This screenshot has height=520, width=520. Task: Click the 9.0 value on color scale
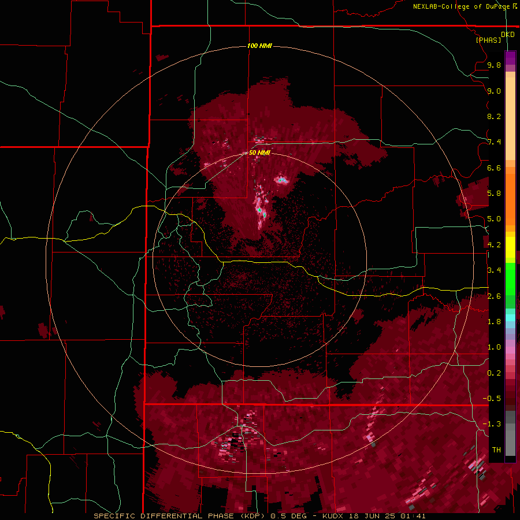click(x=494, y=91)
